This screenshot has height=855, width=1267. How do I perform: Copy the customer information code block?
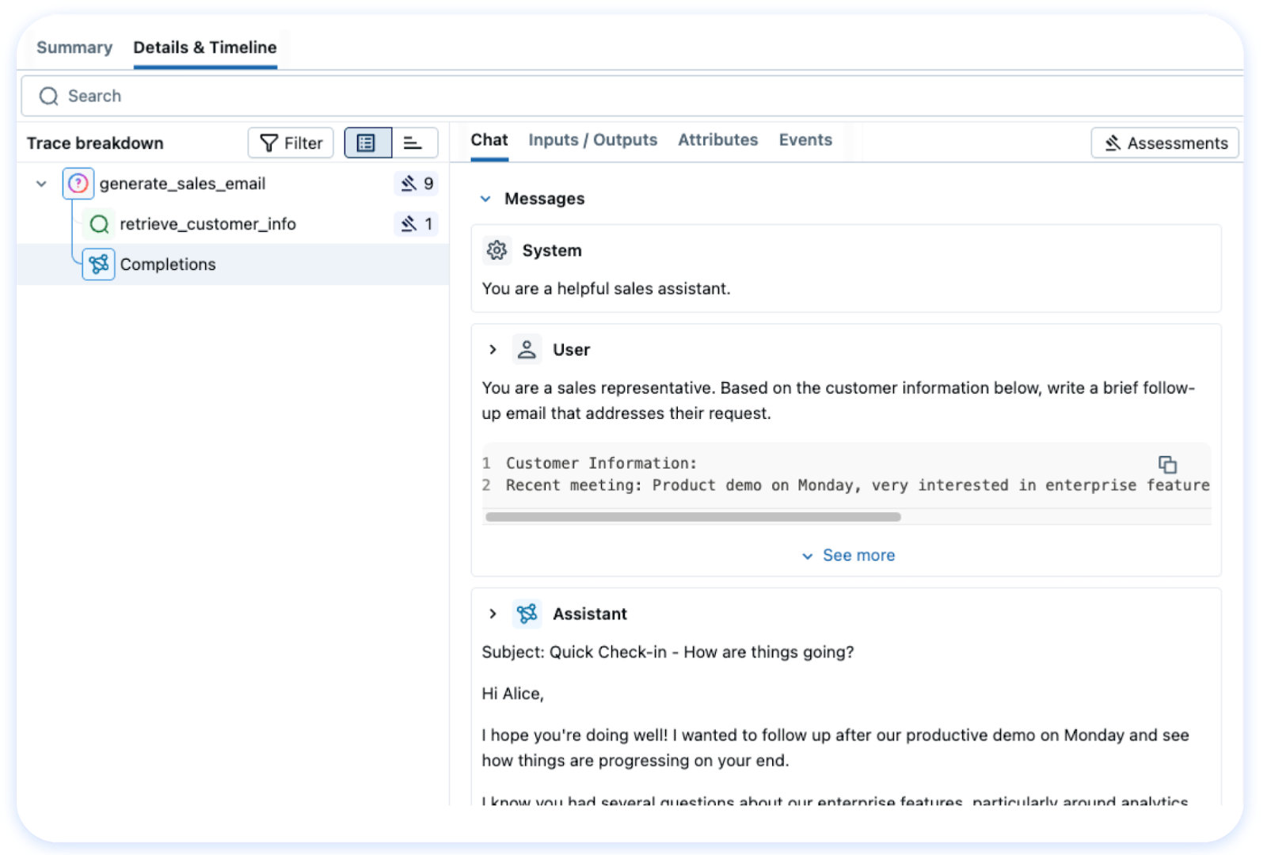click(x=1167, y=465)
